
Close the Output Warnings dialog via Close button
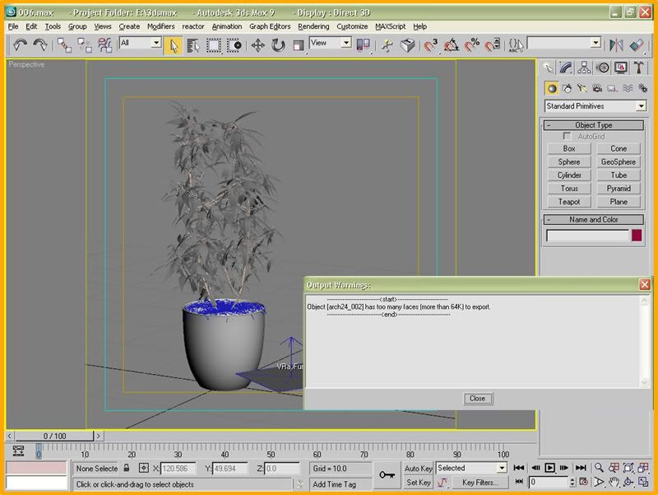pyautogui.click(x=478, y=399)
